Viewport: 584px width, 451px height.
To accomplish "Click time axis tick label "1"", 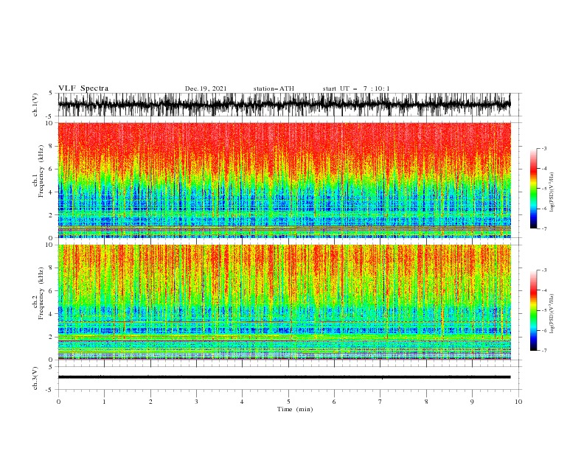I will 104,402.
